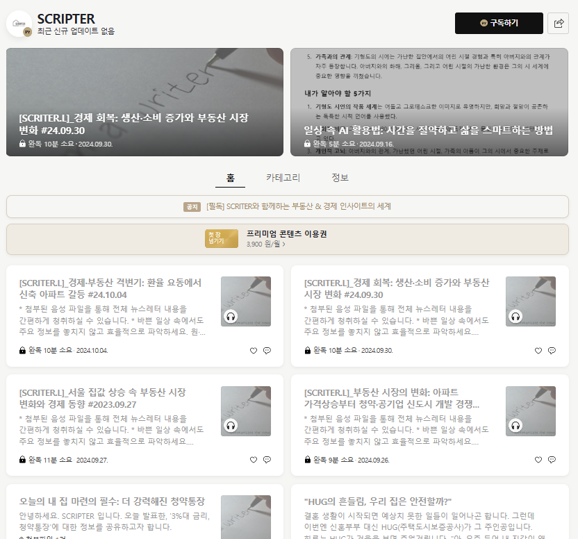Open post title 서울 집값 상승 속 부동산
The height and width of the screenshot is (539, 578).
103,398
